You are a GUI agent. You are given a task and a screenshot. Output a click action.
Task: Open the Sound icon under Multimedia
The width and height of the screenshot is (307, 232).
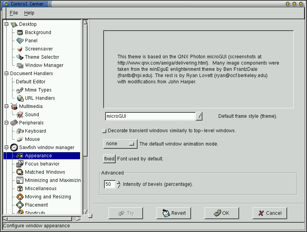[20, 115]
